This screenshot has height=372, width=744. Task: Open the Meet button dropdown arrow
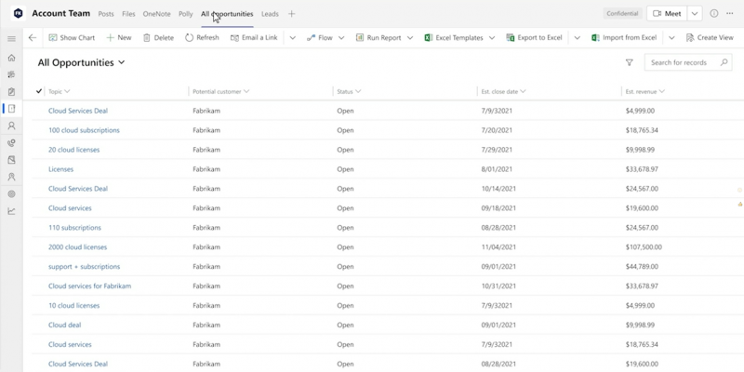tap(695, 14)
